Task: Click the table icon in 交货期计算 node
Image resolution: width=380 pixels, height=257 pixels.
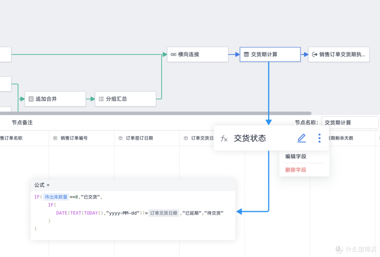Action: pyautogui.click(x=246, y=54)
